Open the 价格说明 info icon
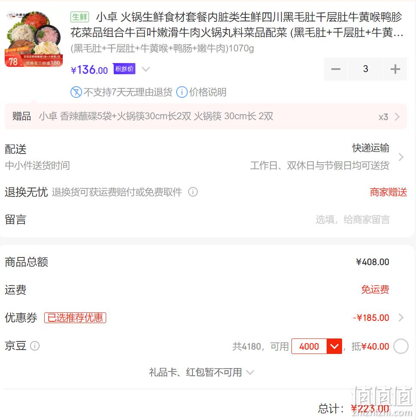 click(x=182, y=92)
